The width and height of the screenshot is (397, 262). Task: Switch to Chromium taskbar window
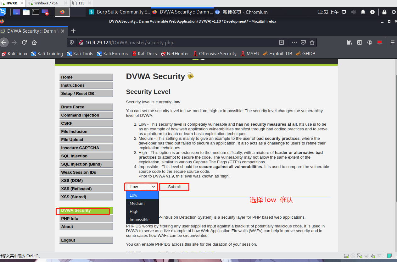coord(242,12)
